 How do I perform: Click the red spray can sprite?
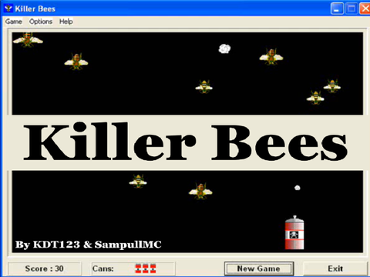point(294,232)
